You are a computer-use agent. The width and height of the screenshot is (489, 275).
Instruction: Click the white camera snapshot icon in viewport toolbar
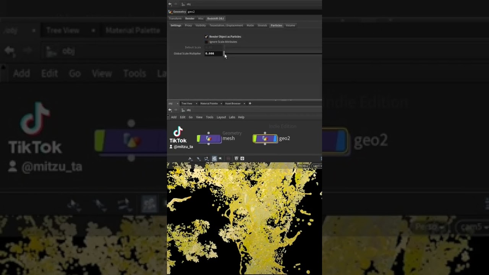coord(242,159)
